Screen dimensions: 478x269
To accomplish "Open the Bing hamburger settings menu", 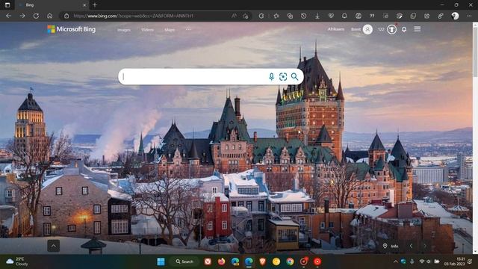I will 418,29.
